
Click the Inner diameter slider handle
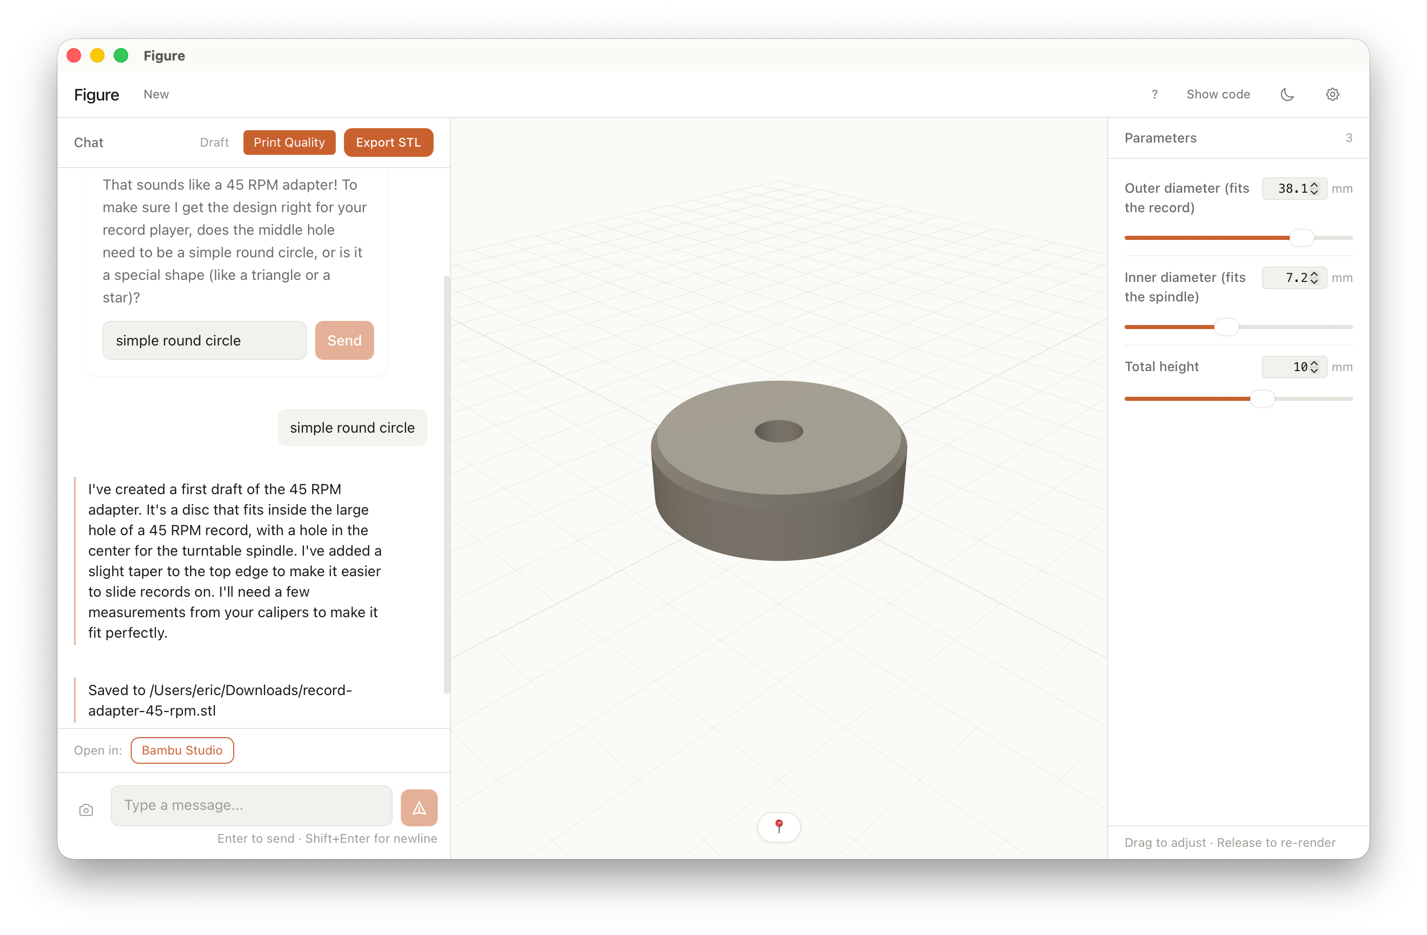click(1226, 327)
